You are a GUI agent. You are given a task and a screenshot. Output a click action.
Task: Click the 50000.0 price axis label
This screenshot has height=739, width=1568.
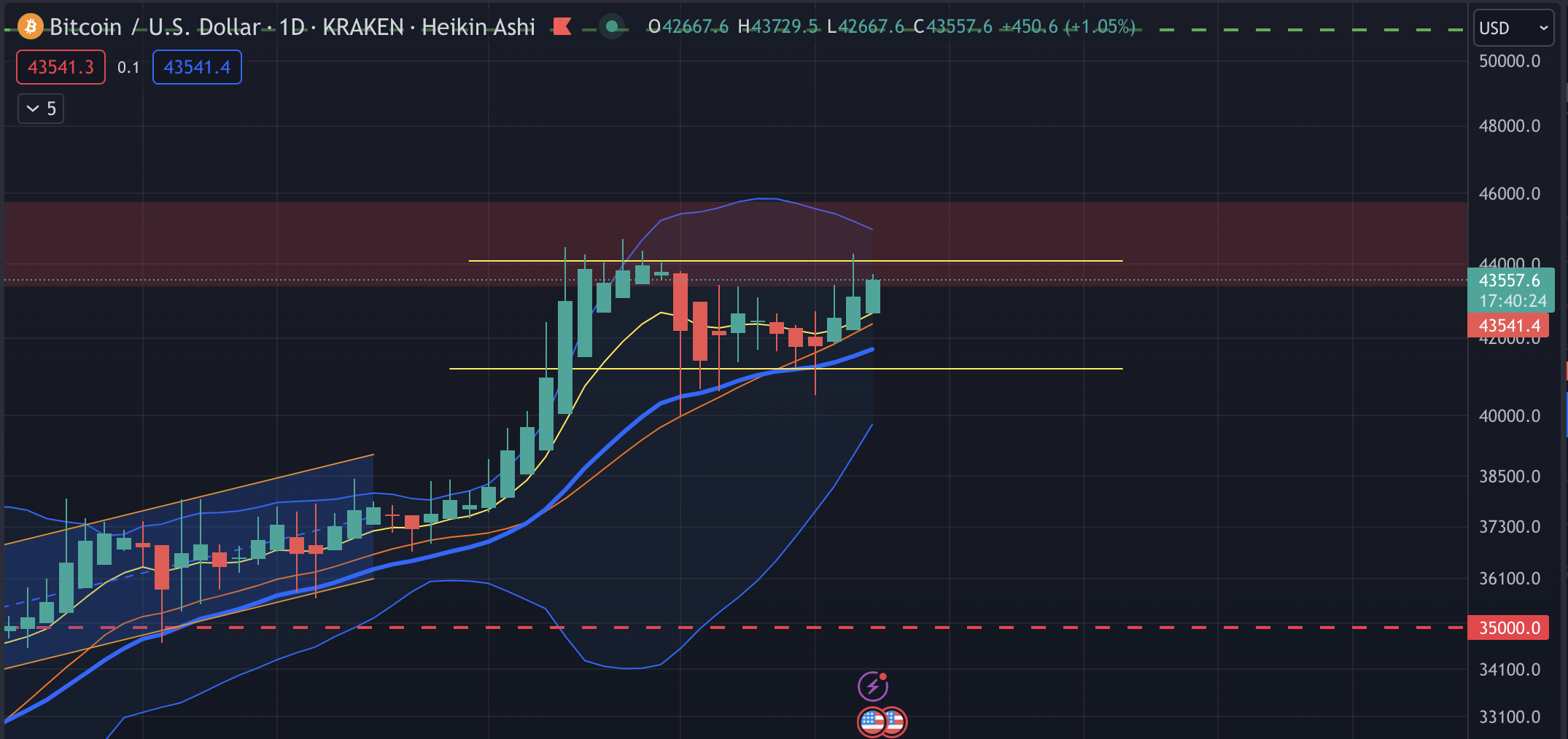click(x=1510, y=61)
